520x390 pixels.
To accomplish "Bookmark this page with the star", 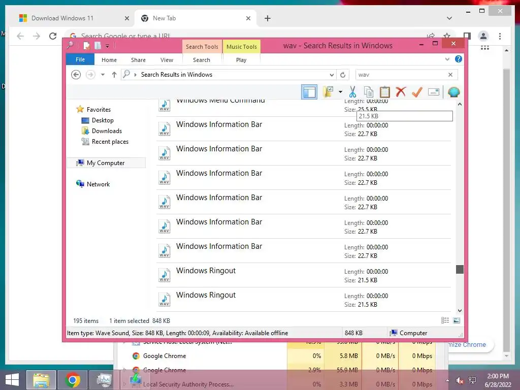I will click(447, 36).
